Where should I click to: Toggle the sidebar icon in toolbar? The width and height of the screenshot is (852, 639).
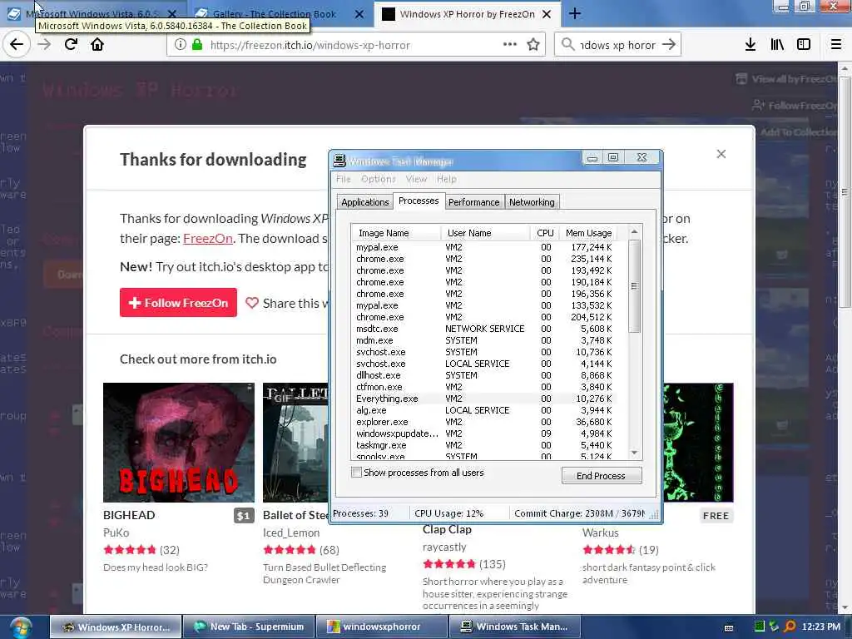coord(804,45)
